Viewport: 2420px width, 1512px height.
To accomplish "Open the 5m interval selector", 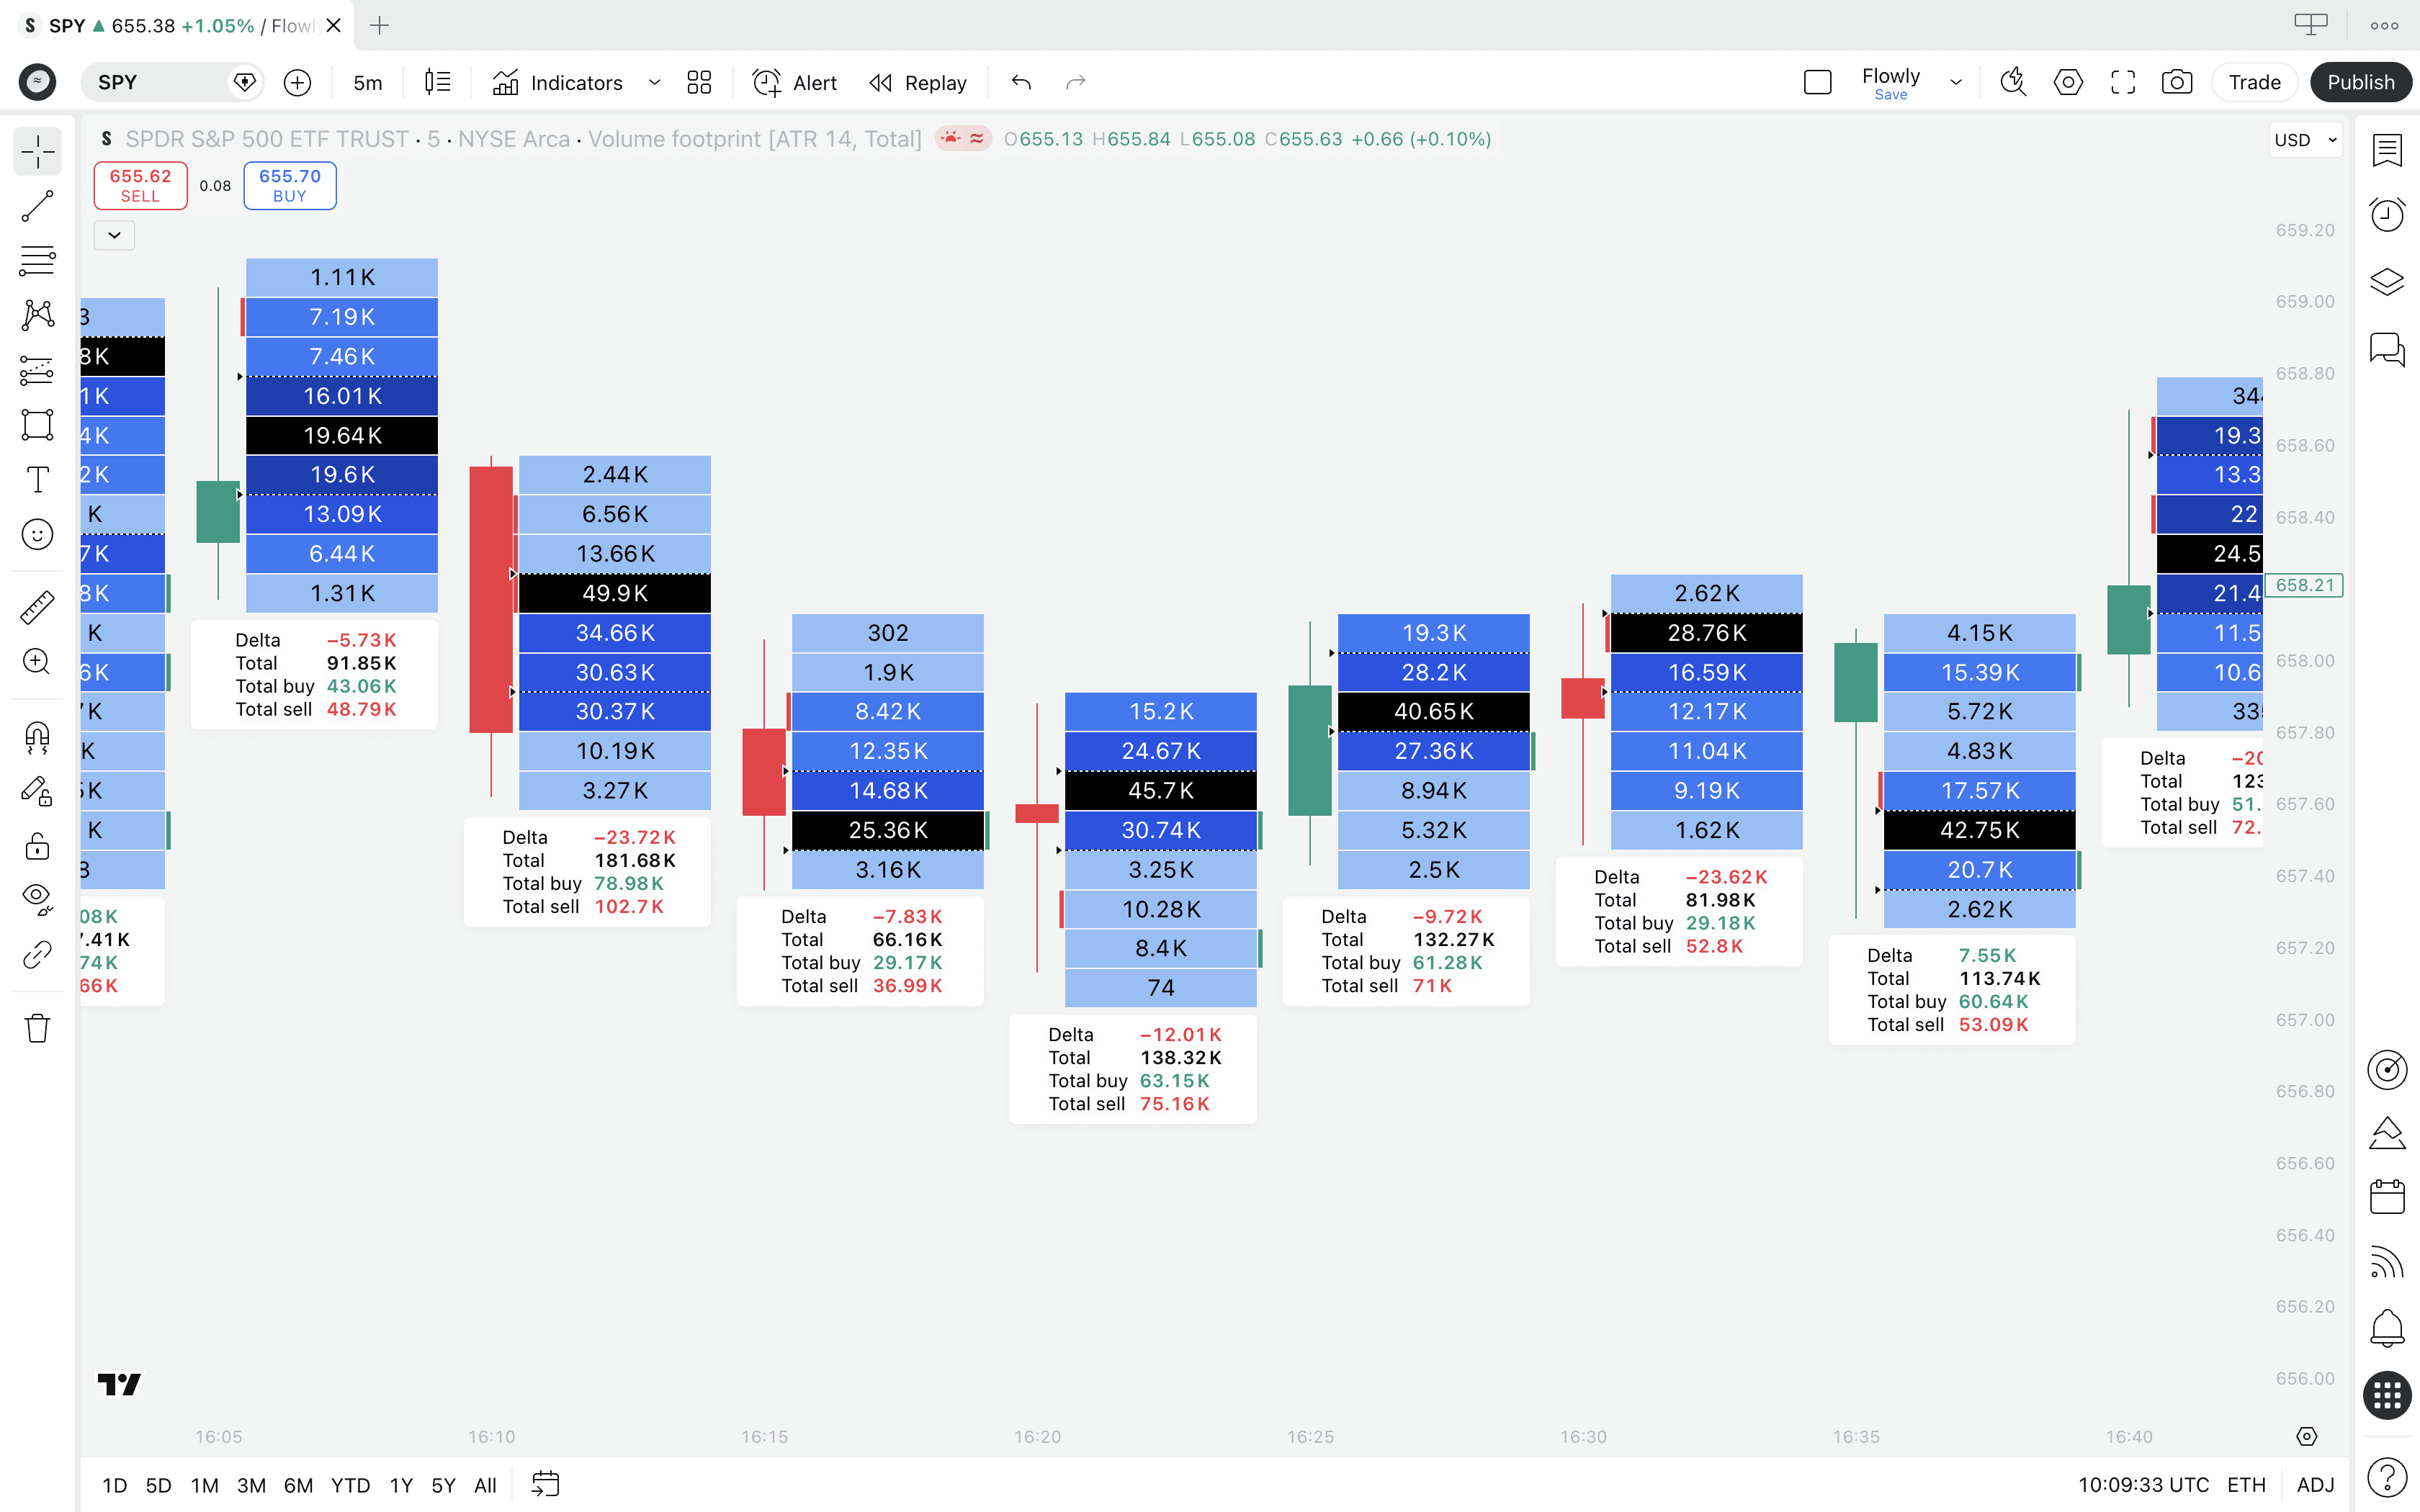I will 367,82.
